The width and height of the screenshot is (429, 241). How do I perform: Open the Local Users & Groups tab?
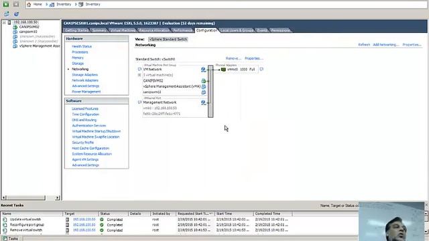(x=237, y=30)
